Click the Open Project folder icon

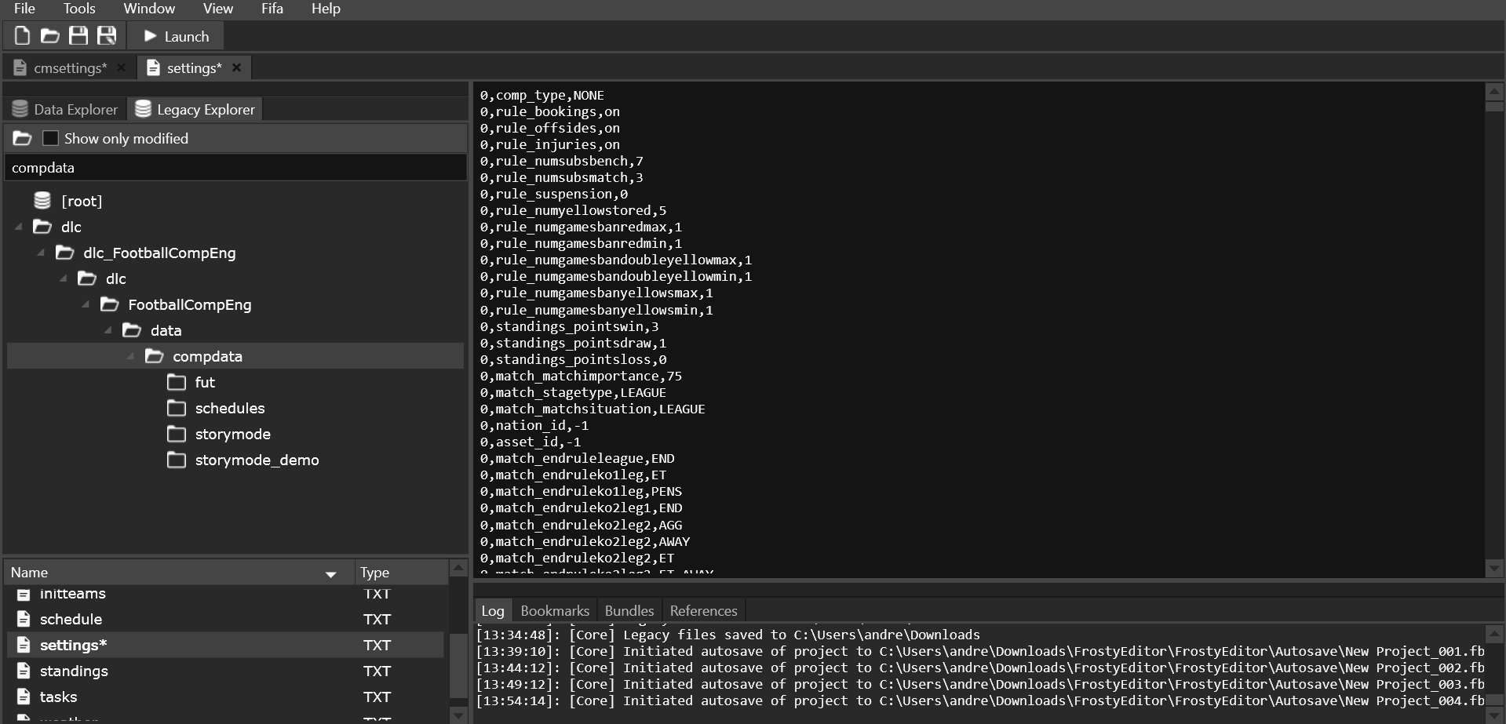click(x=50, y=36)
